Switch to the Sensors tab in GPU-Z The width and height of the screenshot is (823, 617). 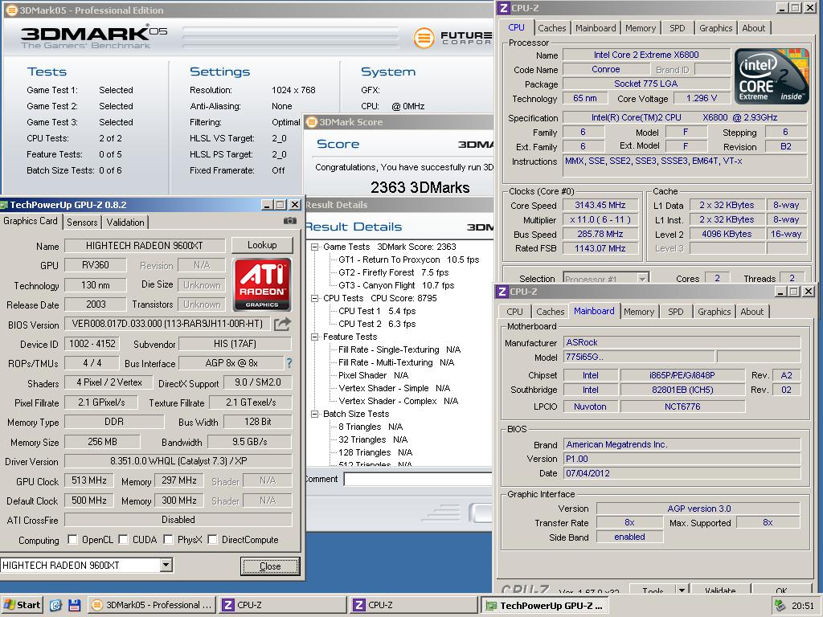click(82, 222)
